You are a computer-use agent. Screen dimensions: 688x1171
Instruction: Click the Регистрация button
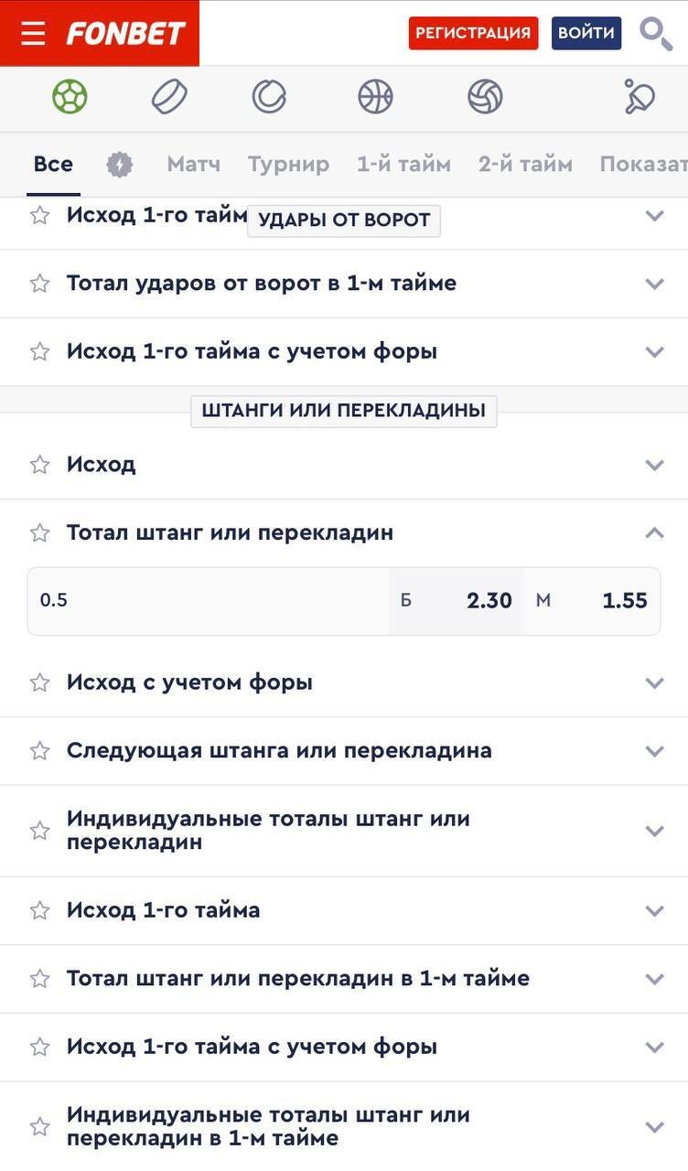click(473, 33)
